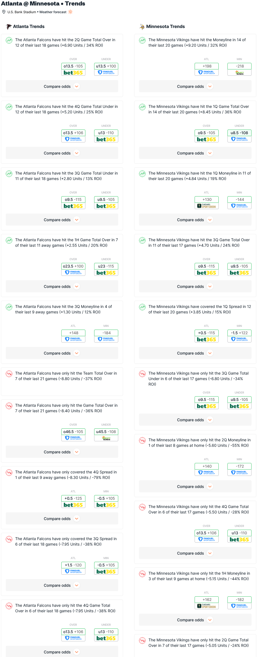Click red downtrend icon for Vikings 2Q Moneyline

[x=142, y=440]
